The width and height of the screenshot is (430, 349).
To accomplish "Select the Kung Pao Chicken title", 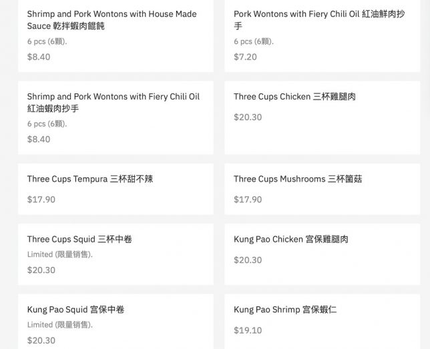I will click(x=290, y=239).
